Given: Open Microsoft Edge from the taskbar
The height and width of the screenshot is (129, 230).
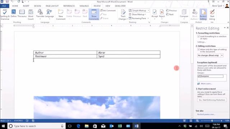Looking at the screenshot, I should click(78, 126).
